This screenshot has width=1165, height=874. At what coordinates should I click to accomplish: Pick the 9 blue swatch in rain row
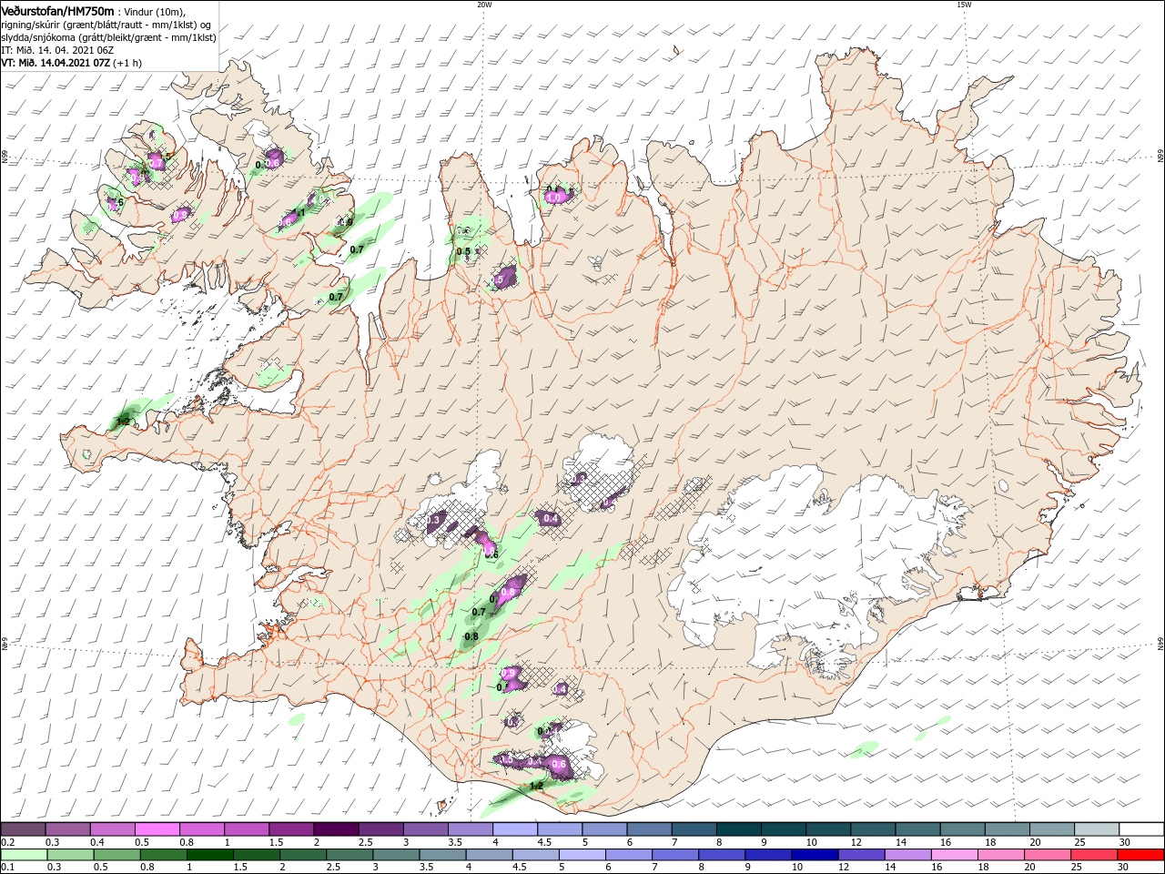pyautogui.click(x=766, y=855)
